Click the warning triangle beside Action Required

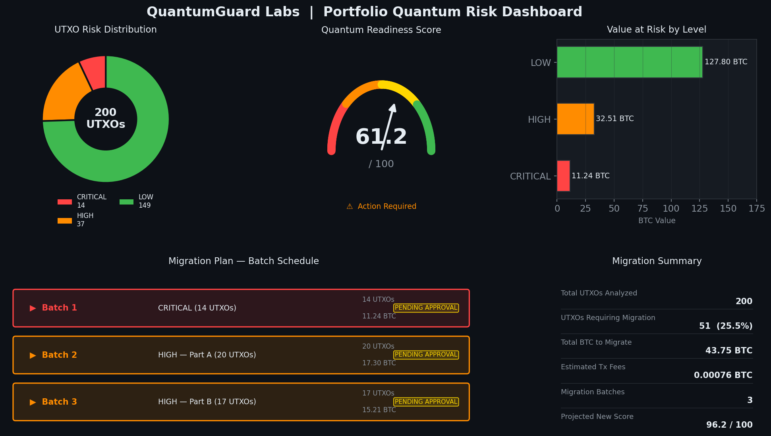point(349,206)
